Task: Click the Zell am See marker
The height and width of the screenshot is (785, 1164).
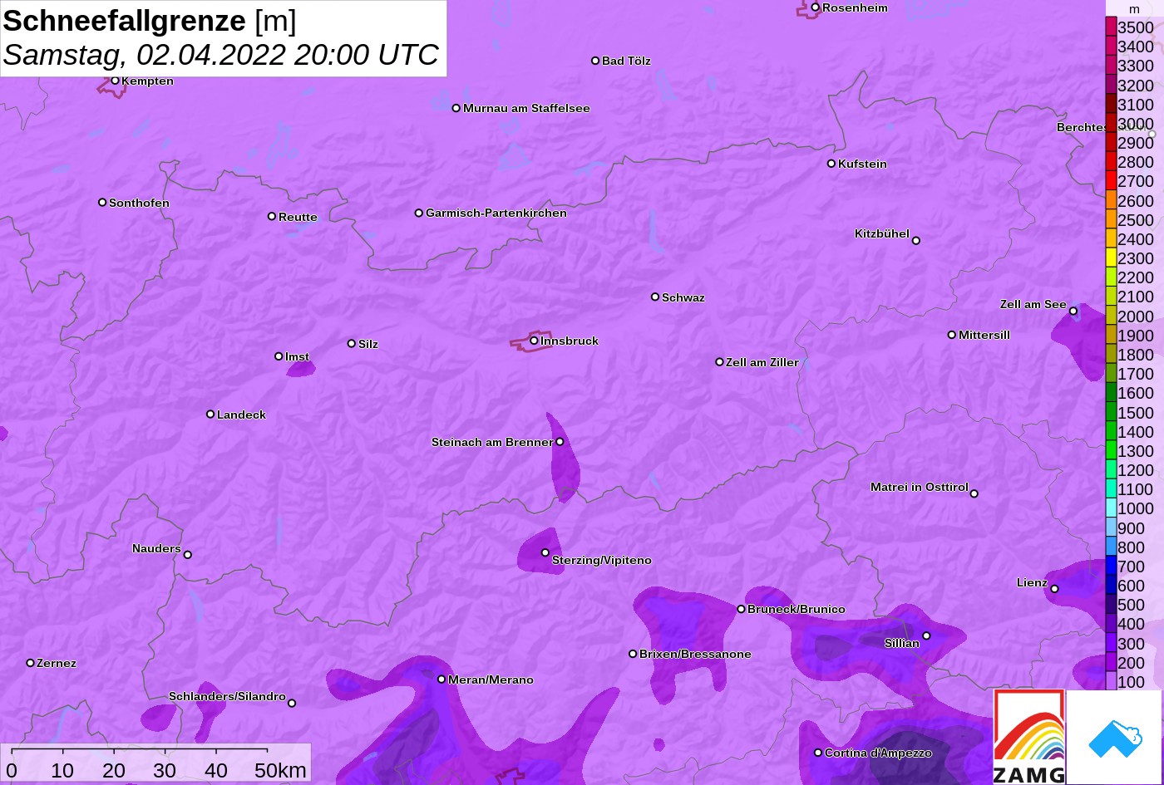Action: (1073, 312)
